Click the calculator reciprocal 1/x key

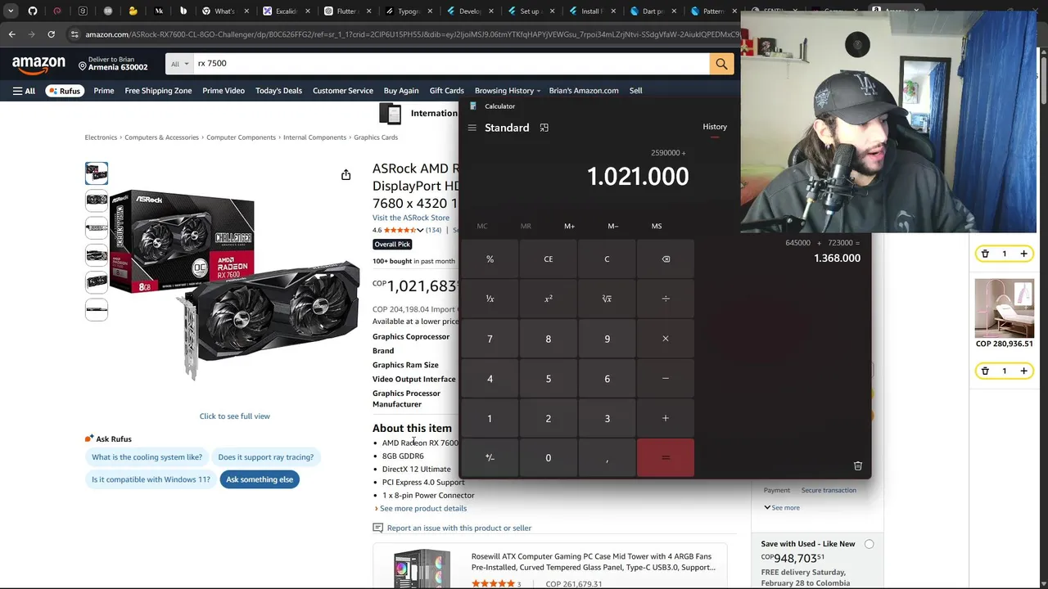[490, 299]
